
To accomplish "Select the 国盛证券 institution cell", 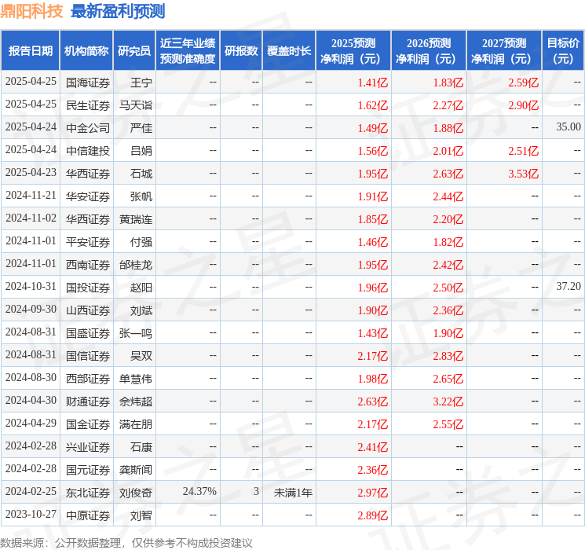I will click(x=88, y=333).
